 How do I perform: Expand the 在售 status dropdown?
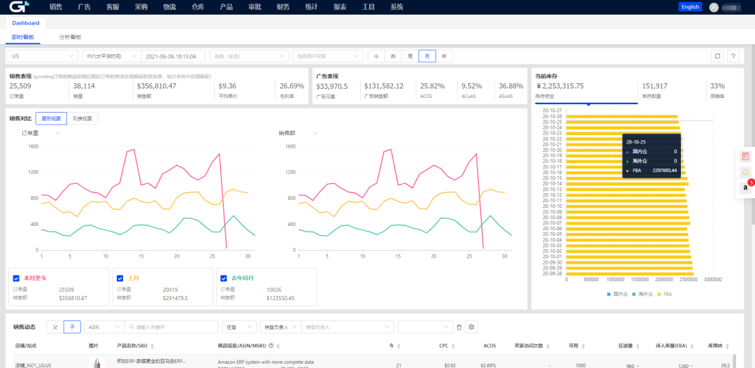(238, 327)
